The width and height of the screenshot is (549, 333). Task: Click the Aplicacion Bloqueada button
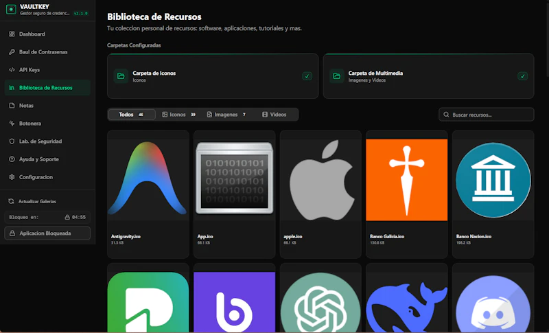(47, 233)
